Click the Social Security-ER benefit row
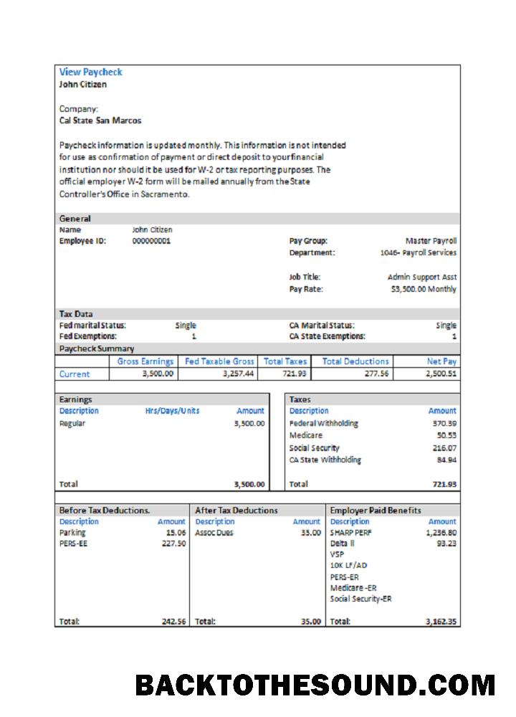 click(x=360, y=599)
